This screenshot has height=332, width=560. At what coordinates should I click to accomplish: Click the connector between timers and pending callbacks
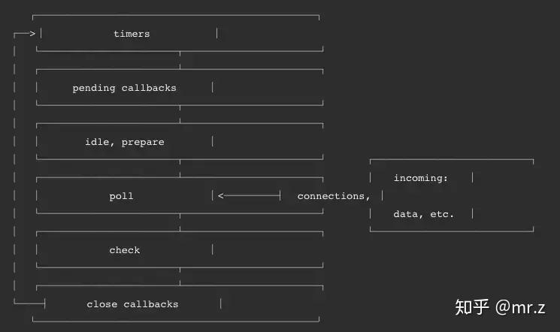click(180, 60)
